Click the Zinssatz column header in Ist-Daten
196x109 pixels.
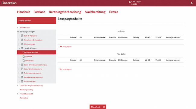(x=112, y=37)
